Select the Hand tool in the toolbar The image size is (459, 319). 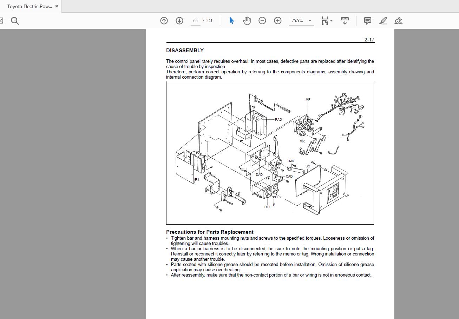pos(247,21)
